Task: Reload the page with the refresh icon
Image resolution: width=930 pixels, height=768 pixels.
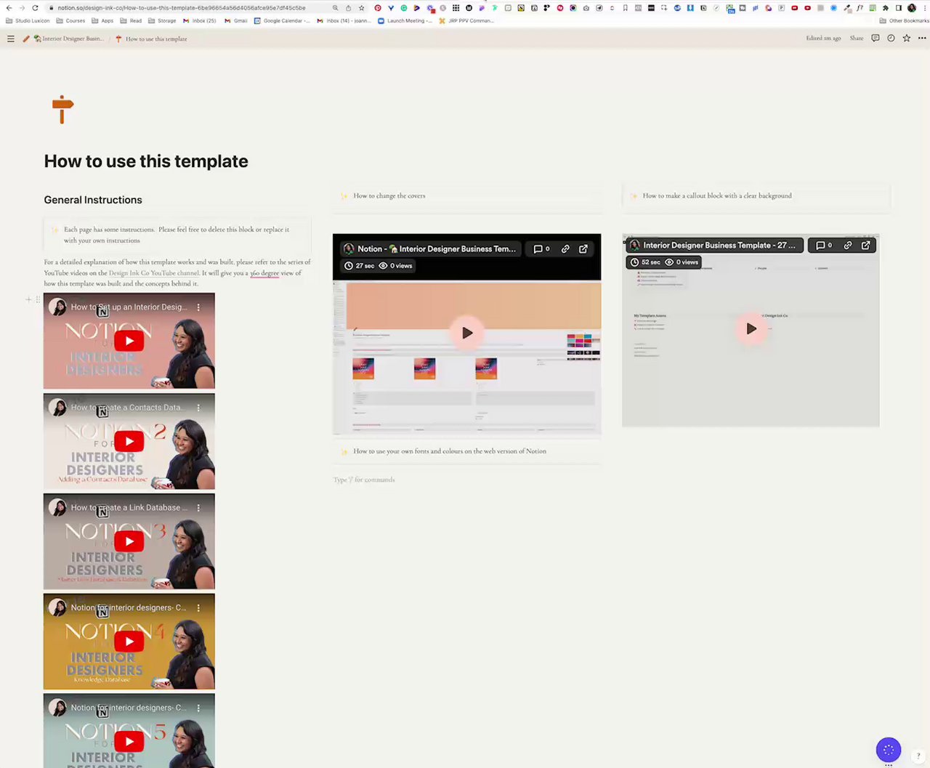Action: tap(35, 8)
